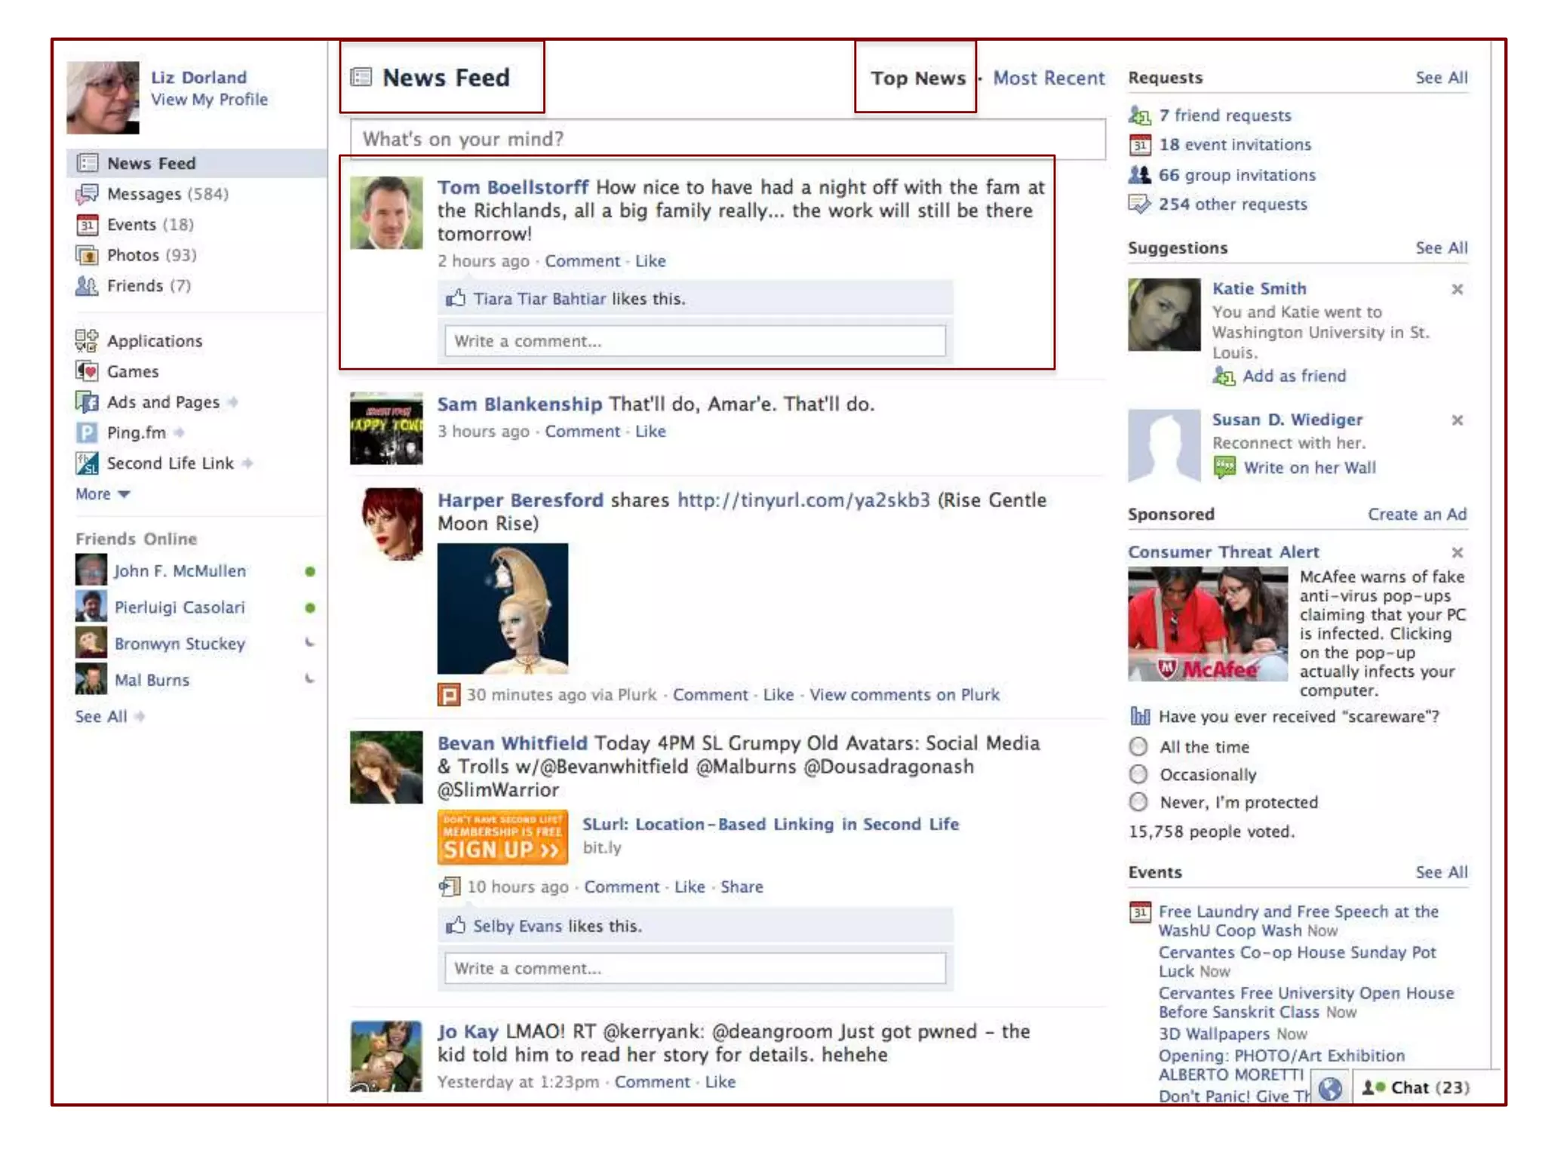The width and height of the screenshot is (1545, 1159).
Task: Open Messages (584) in left menu
Action: 167,194
